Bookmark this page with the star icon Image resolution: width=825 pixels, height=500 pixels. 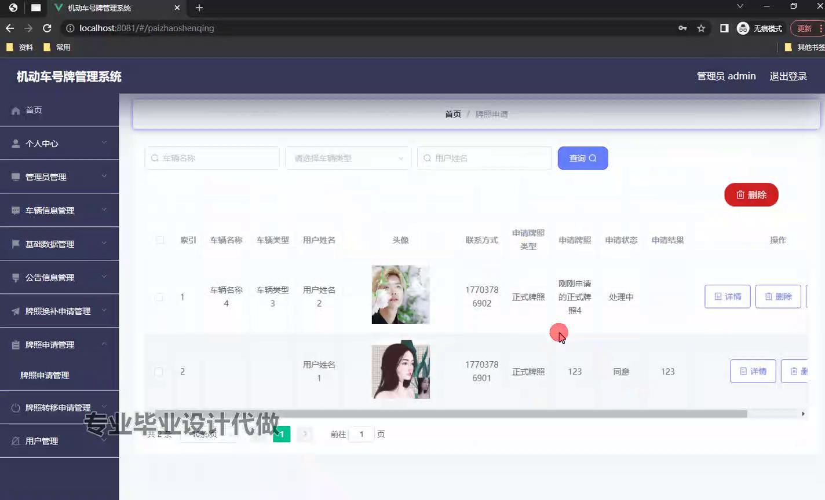[701, 28]
